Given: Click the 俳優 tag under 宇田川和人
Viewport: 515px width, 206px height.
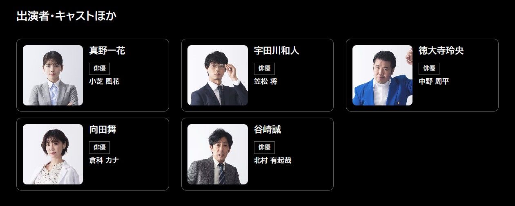Looking at the screenshot, I should coord(264,68).
